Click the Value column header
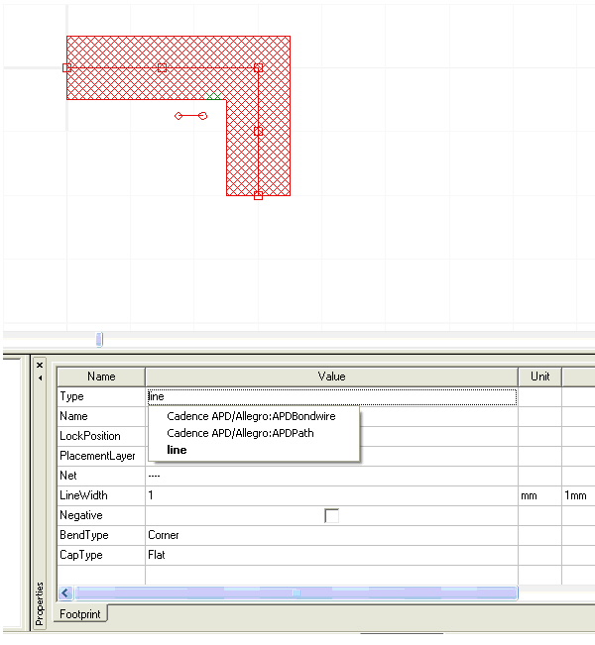Viewport: 595px width, 645px height. (x=331, y=376)
